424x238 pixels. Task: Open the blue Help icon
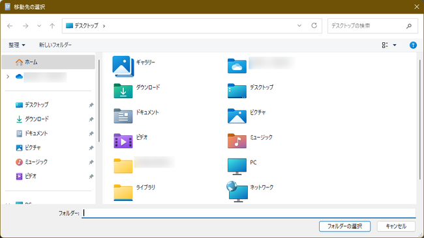coord(413,45)
